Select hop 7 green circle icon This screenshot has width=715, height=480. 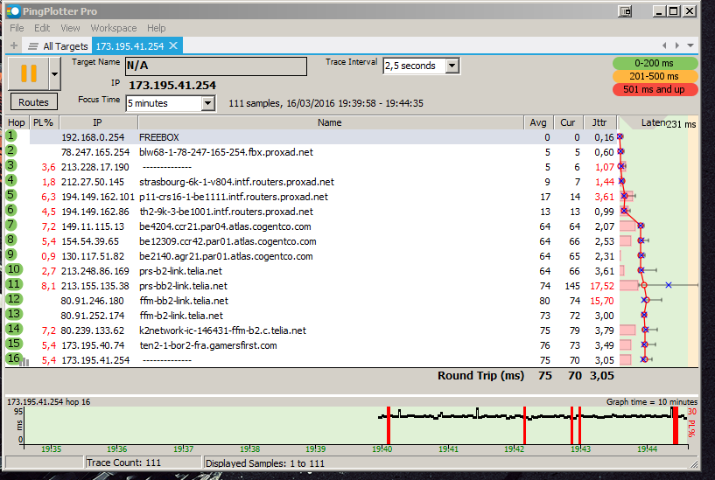pos(11,225)
